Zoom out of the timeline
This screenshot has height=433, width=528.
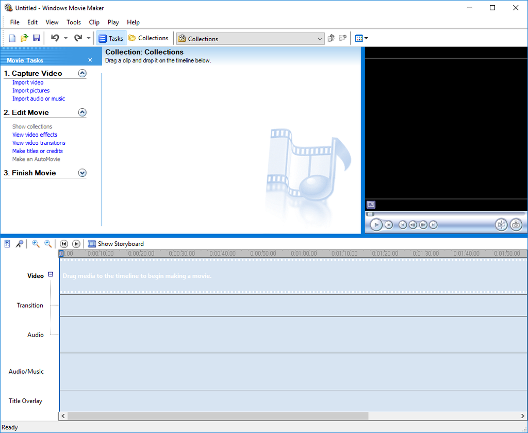(48, 243)
